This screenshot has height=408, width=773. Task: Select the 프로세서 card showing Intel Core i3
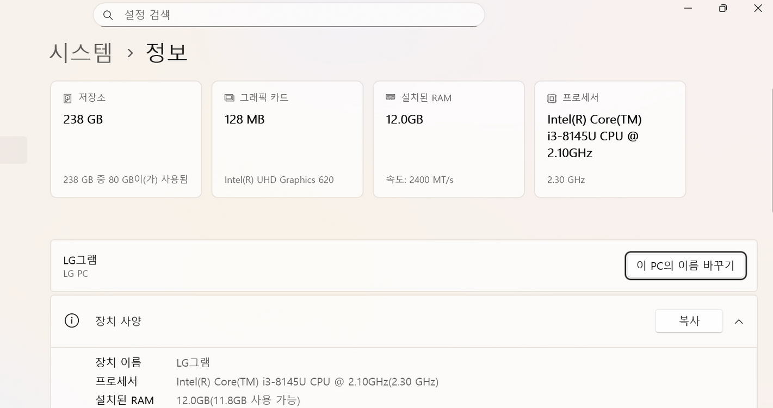point(609,139)
